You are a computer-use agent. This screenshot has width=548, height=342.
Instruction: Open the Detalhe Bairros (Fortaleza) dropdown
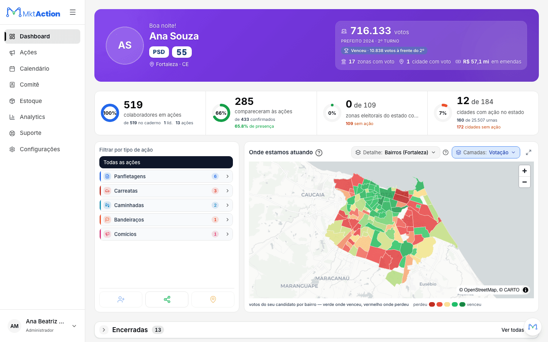[395, 152]
